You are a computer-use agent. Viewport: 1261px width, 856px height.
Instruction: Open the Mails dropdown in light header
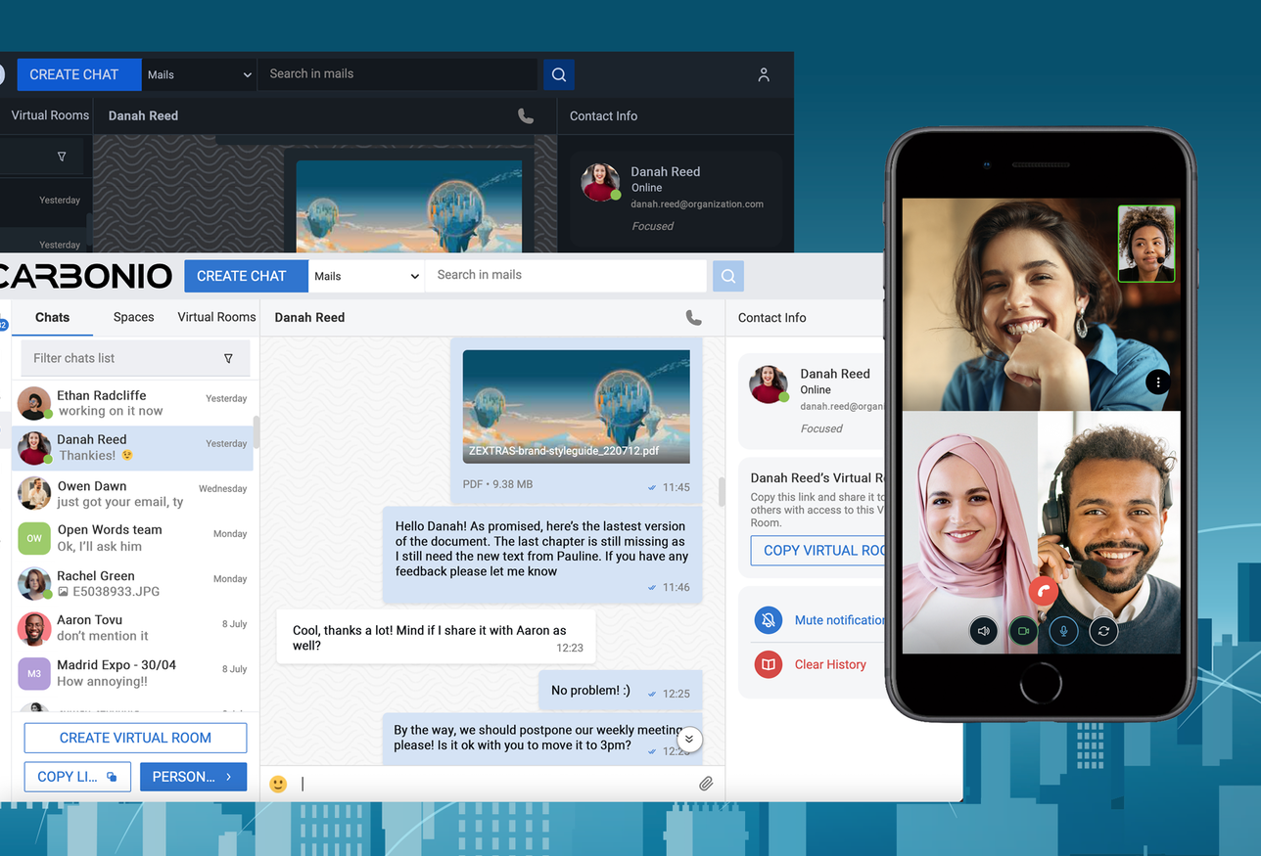click(x=366, y=276)
